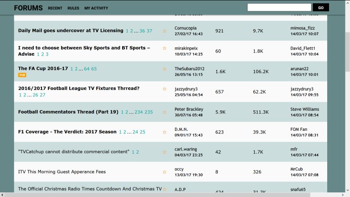View last poster arunan22 profile
Screen dimensions: 350x197
(299, 69)
